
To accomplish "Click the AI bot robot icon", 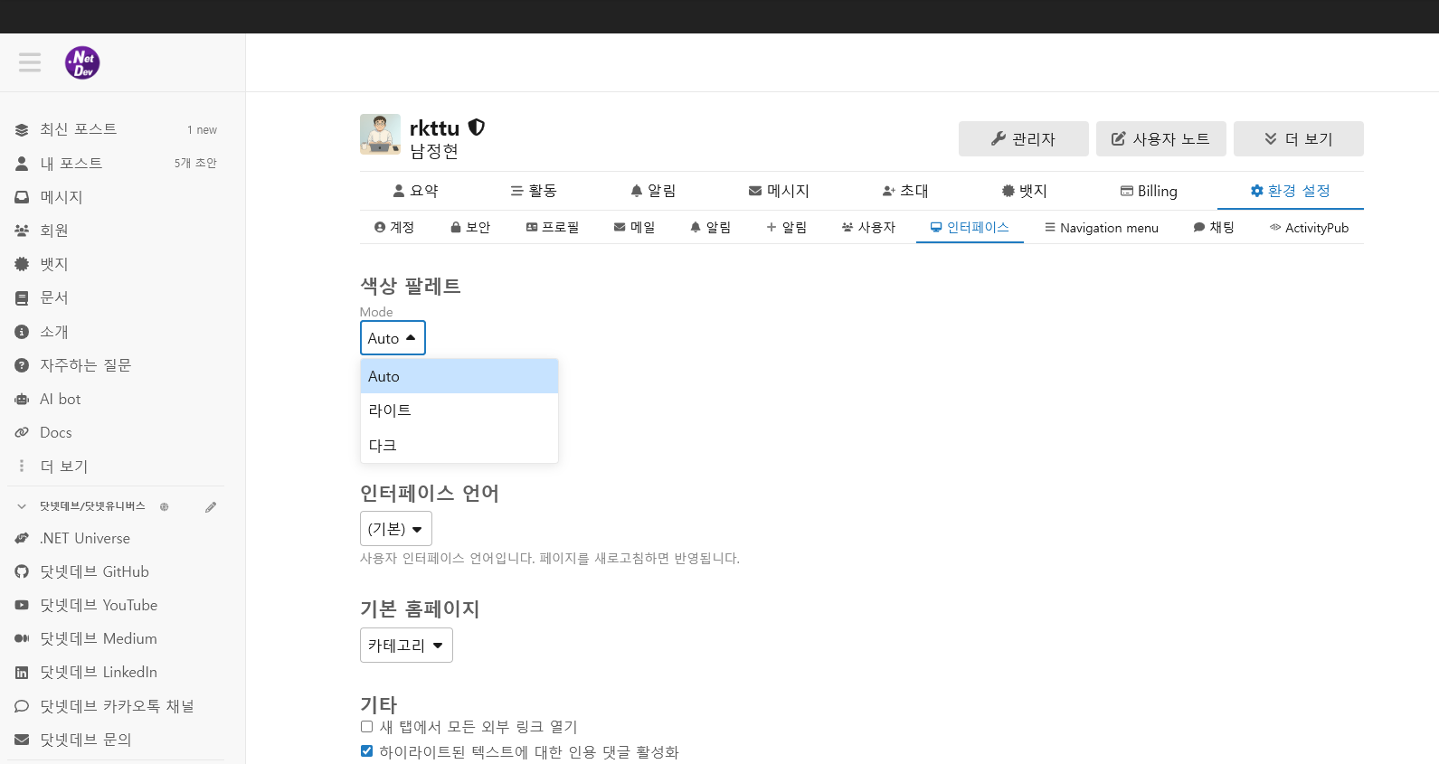I will point(22,399).
